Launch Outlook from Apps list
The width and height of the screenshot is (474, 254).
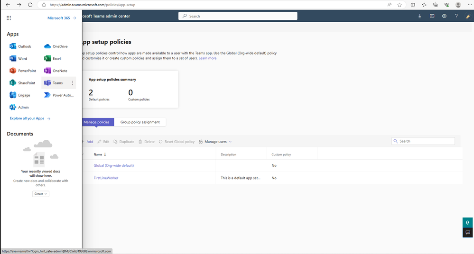click(20, 46)
